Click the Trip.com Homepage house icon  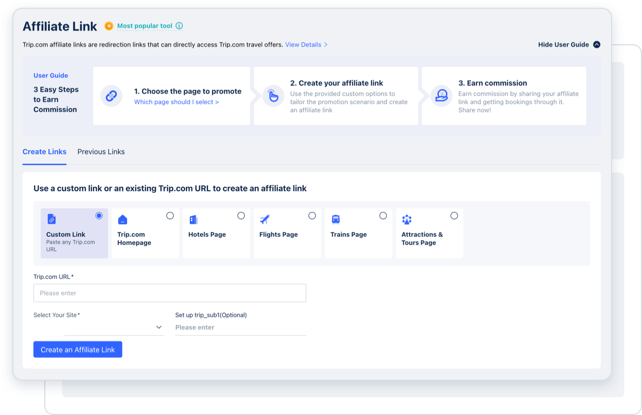(122, 220)
